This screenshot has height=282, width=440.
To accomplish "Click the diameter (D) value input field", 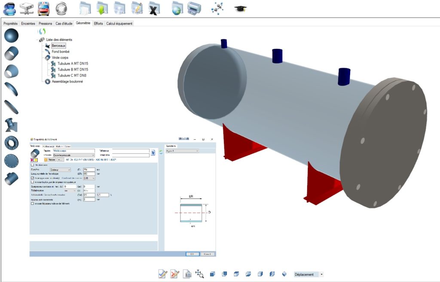I will coord(89,170).
